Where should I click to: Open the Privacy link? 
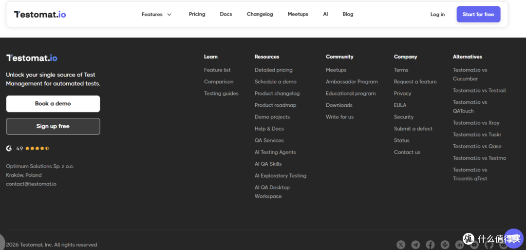pos(402,93)
